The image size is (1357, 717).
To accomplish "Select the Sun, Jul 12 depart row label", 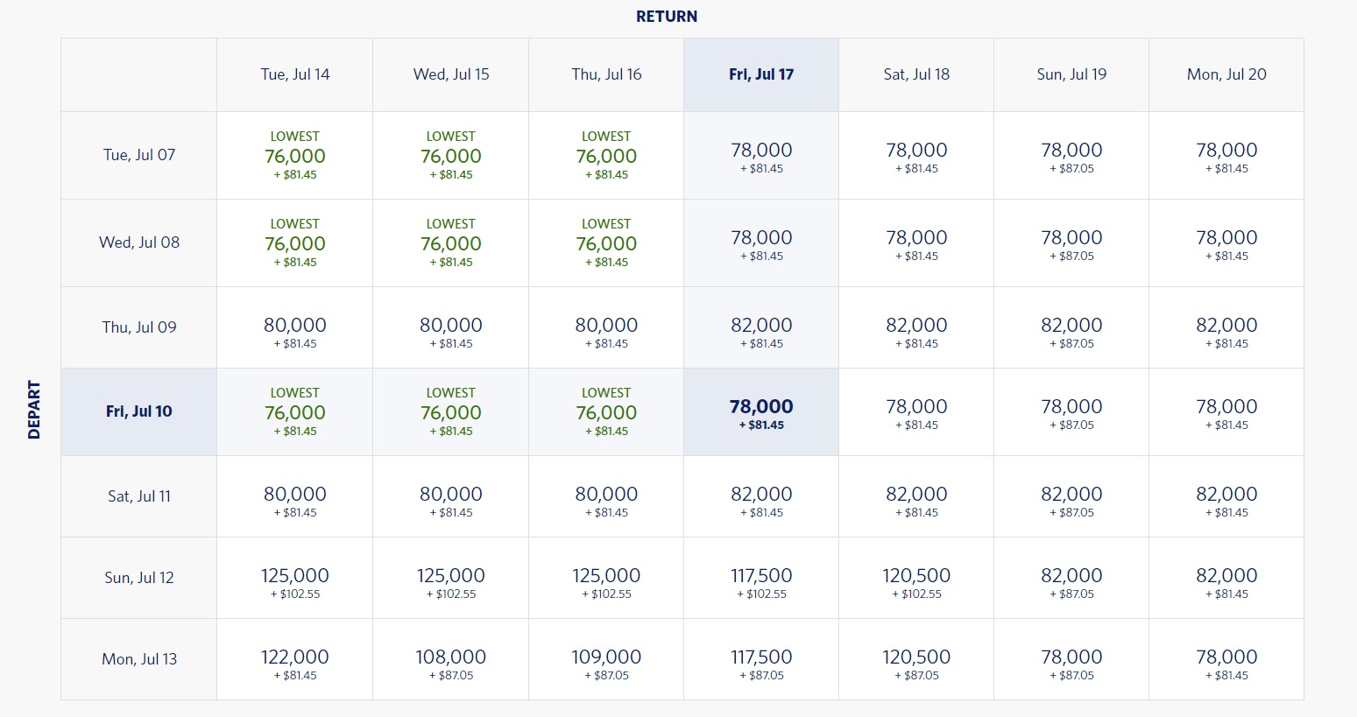I will point(138,578).
